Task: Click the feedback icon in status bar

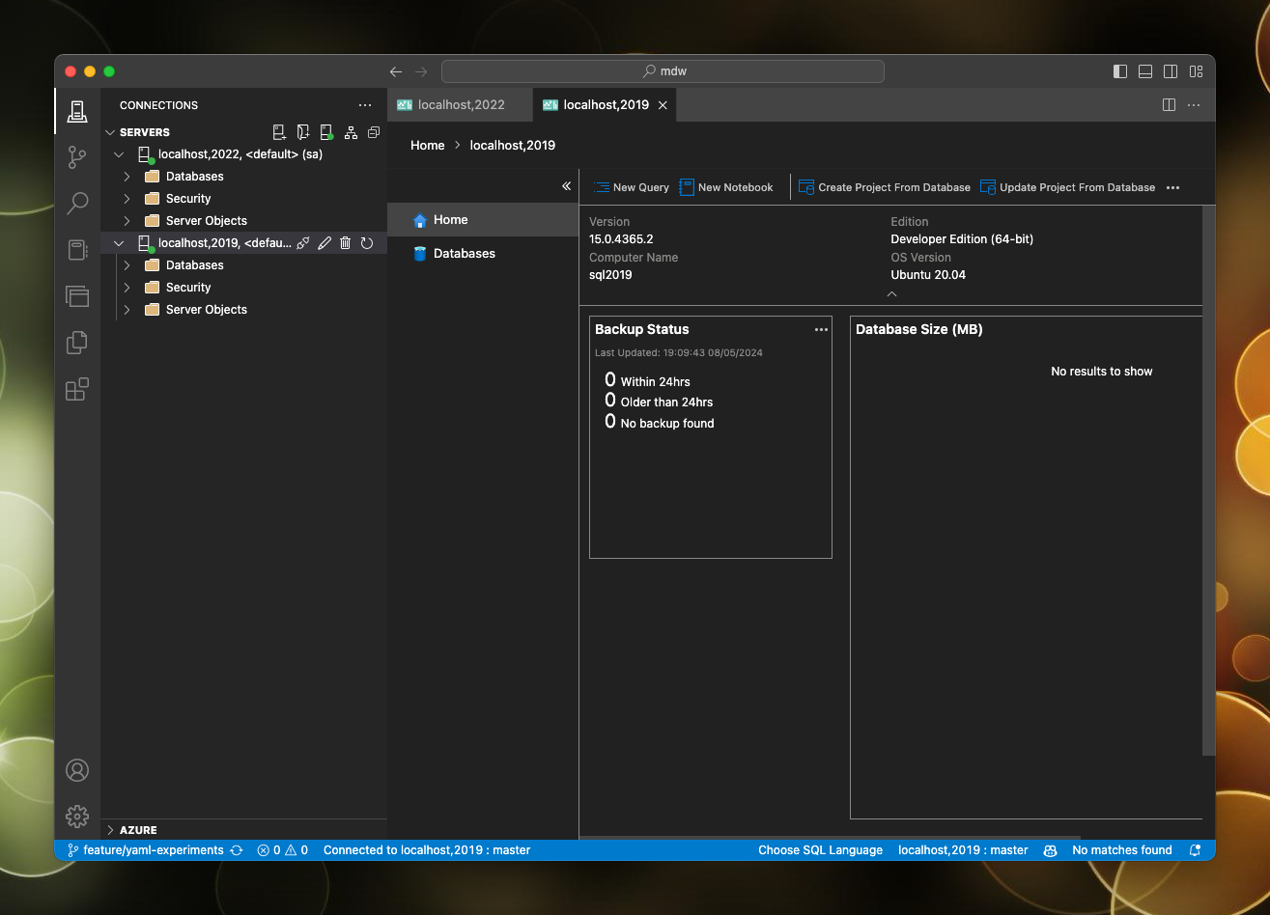Action: click(1050, 850)
